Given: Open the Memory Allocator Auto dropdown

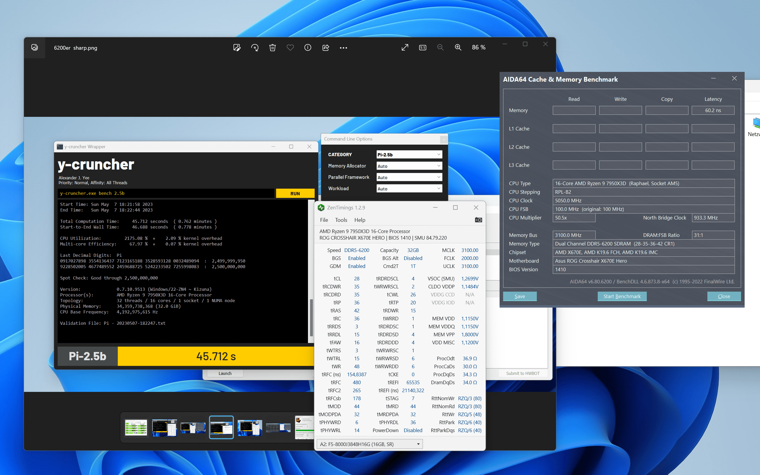Looking at the screenshot, I should point(409,166).
